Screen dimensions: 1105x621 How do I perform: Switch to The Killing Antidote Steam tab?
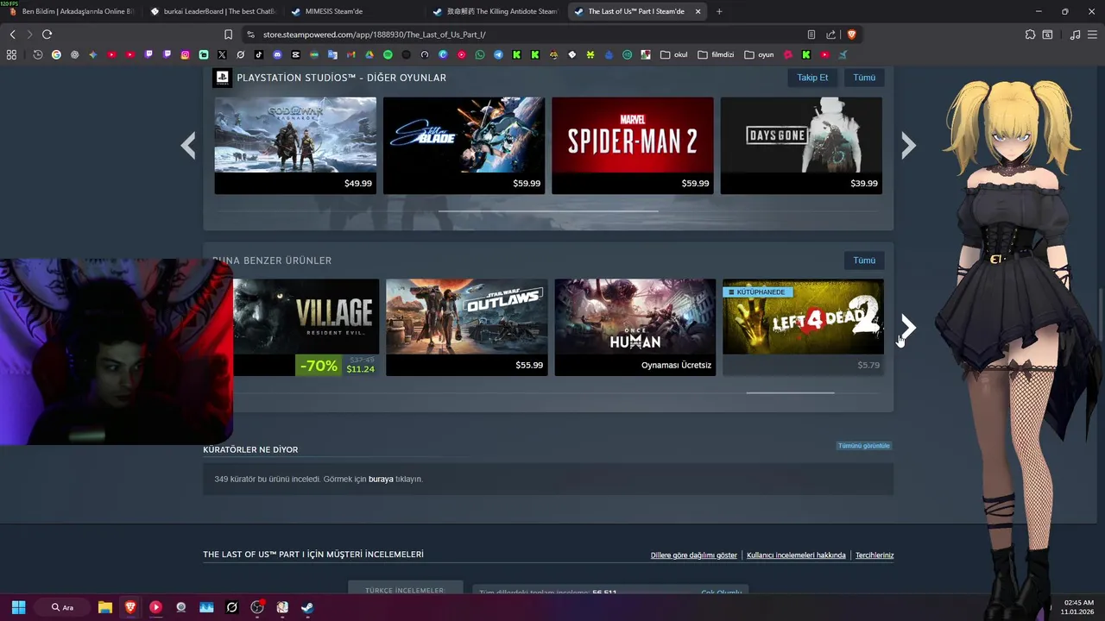coord(495,11)
